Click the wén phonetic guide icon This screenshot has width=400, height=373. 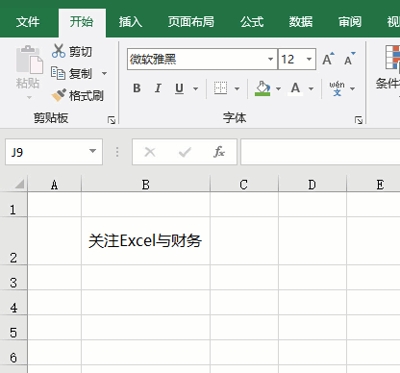click(x=337, y=88)
